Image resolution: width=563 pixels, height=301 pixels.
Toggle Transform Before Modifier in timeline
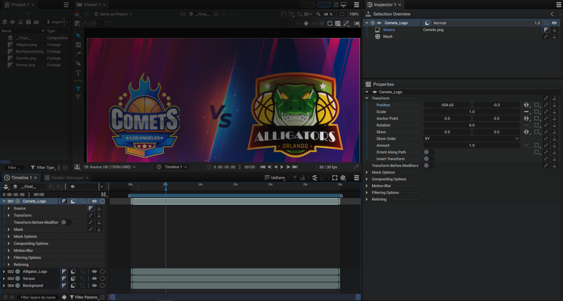[66, 222]
